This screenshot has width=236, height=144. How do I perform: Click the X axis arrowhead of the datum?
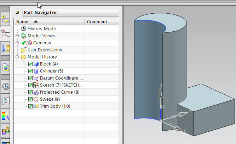(x=178, y=129)
